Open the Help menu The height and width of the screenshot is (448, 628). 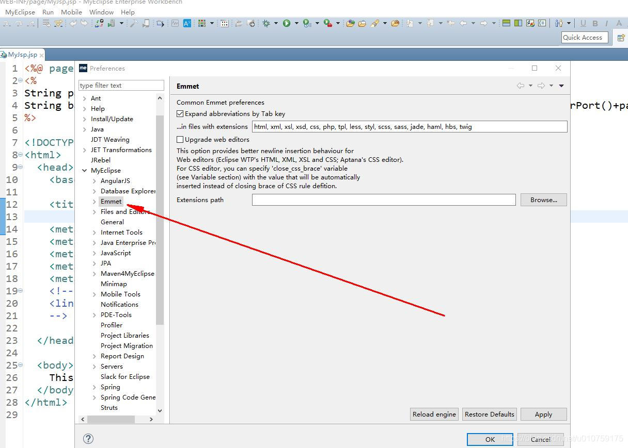pos(128,12)
